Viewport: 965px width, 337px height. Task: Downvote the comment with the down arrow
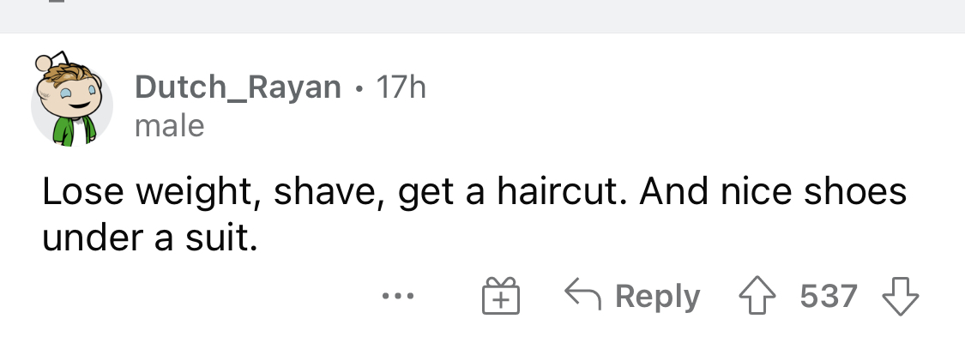tap(901, 297)
